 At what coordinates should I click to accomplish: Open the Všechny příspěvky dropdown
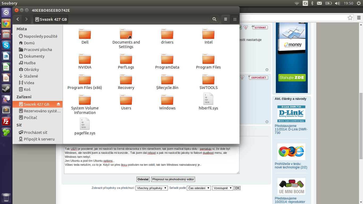(x=152, y=188)
